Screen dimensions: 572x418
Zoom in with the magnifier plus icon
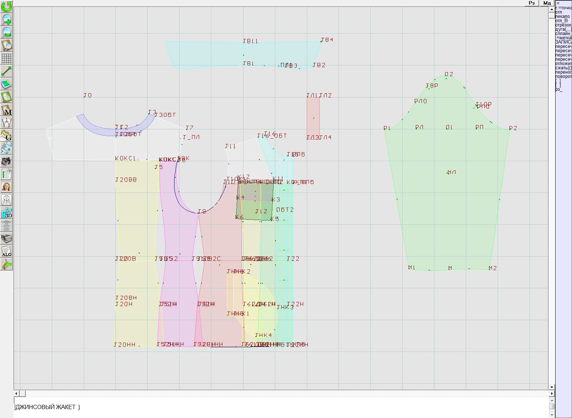tap(6, 19)
